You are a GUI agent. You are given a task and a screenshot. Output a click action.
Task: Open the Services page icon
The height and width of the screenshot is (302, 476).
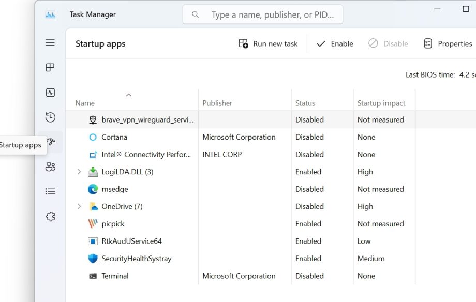(x=50, y=216)
